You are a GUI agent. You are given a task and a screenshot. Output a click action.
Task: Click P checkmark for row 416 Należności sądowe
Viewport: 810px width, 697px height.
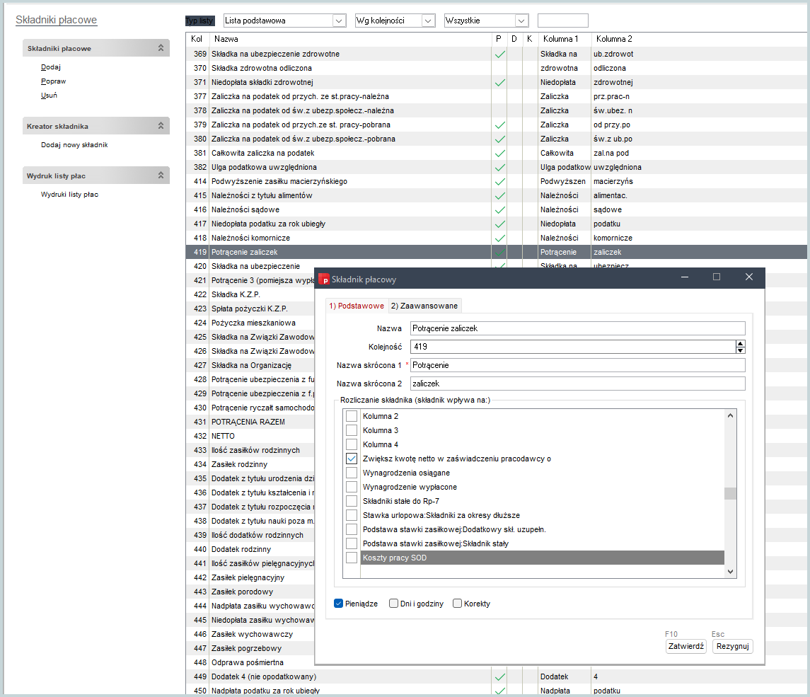click(x=499, y=209)
